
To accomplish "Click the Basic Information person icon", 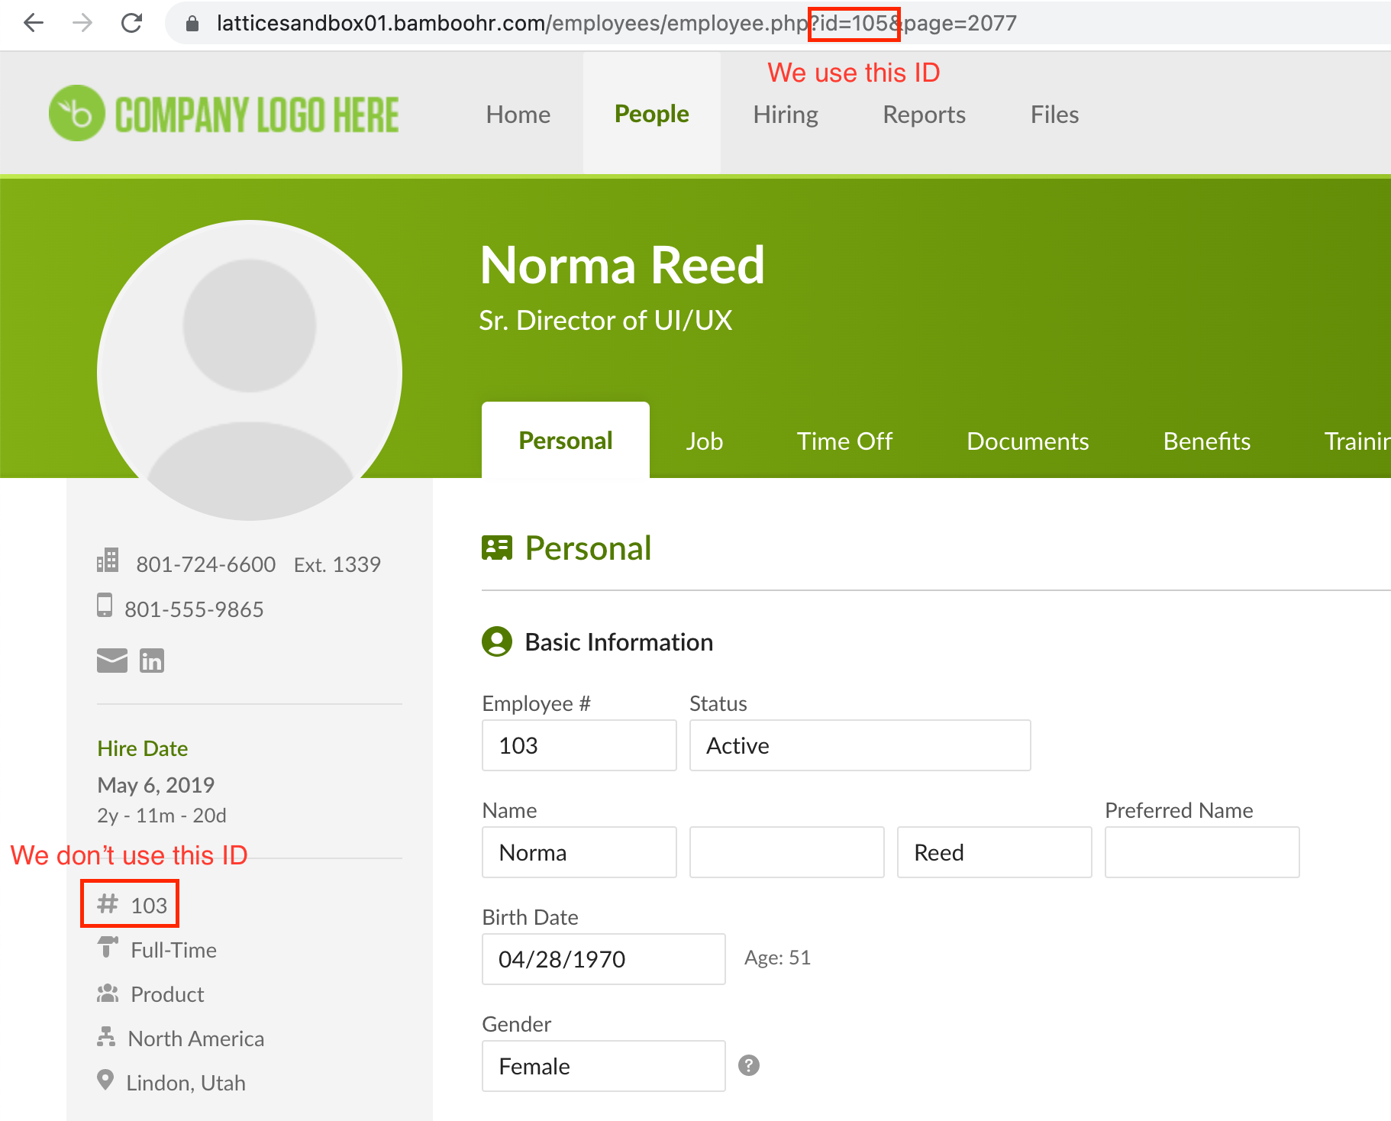I will (497, 641).
